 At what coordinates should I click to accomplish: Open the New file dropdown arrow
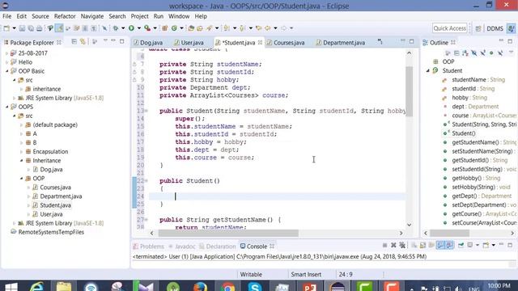point(14,28)
